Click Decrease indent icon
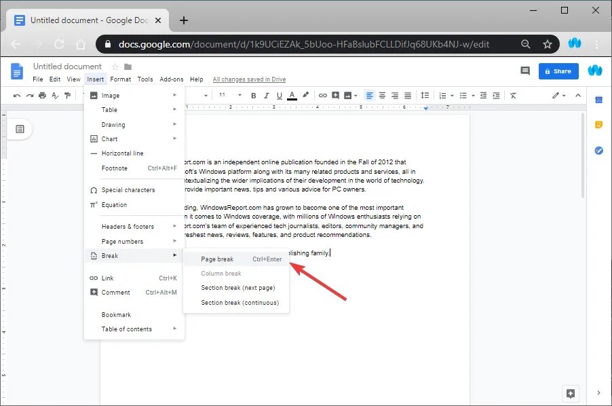This screenshot has width=612, height=406. tap(483, 95)
